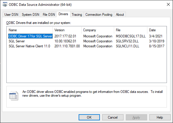Select the File DSN tab
Viewport: 173px width, 123px height.
(49, 15)
